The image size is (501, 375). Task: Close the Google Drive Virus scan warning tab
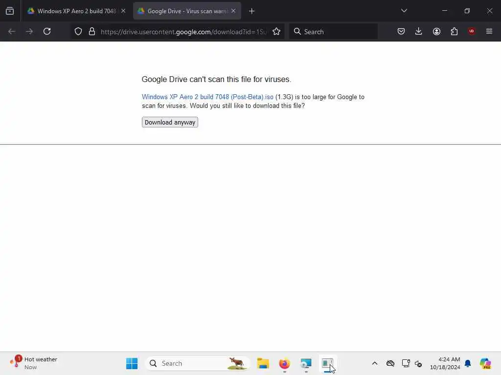[x=233, y=11]
